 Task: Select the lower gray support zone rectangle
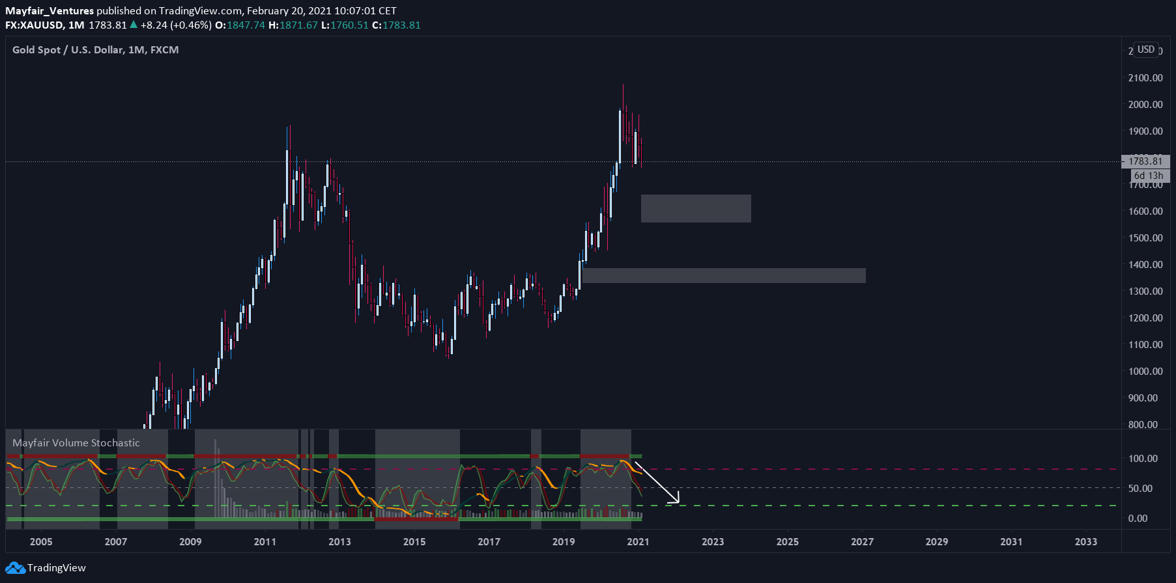pos(724,275)
